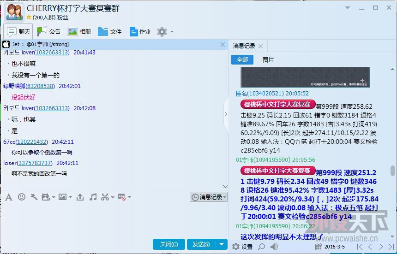
Task: Open the font style tool in the input toolbar
Action: pyautogui.click(x=9, y=197)
